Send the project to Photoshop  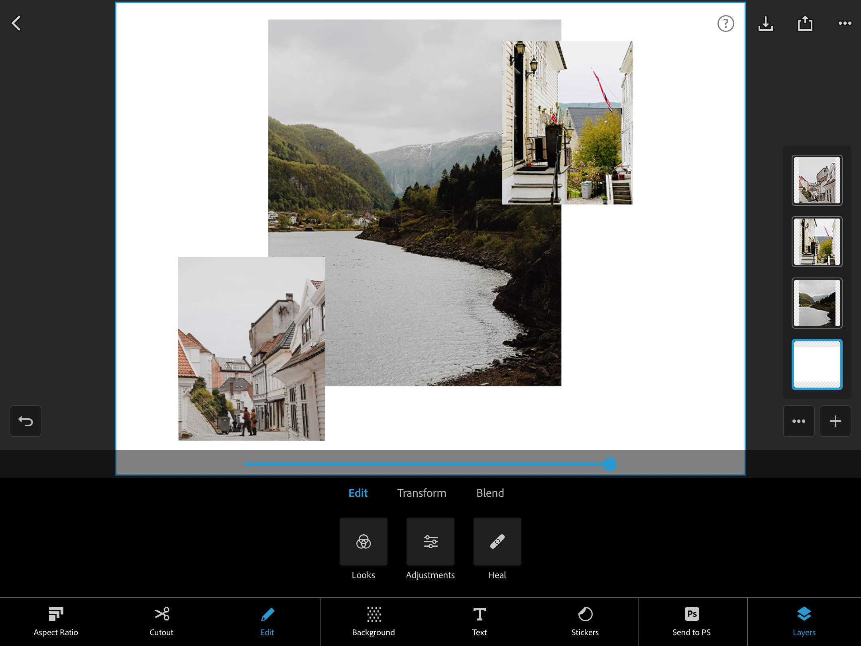point(691,621)
